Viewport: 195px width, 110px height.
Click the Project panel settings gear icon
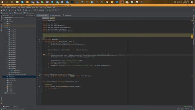pos(32,15)
